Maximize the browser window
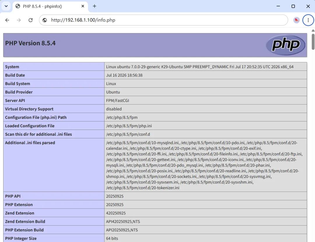This screenshot has height=242, width=315. (x=293, y=6)
